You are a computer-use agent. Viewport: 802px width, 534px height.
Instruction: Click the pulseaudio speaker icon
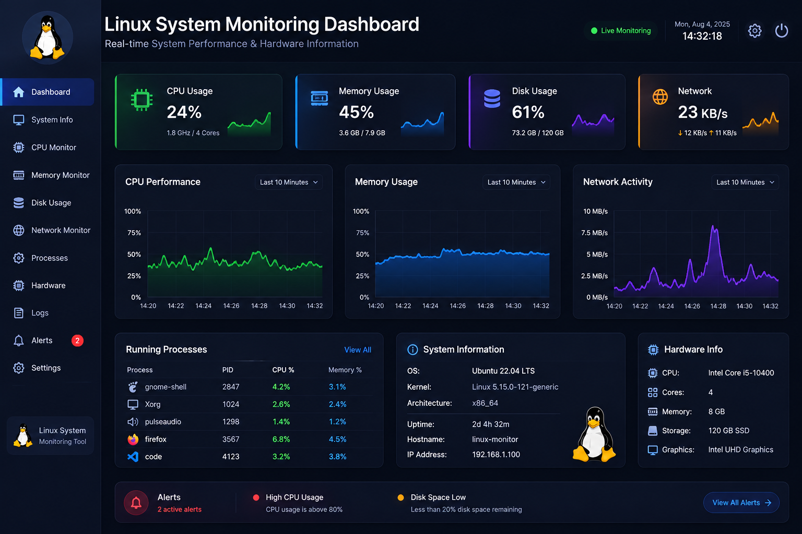[x=133, y=422]
